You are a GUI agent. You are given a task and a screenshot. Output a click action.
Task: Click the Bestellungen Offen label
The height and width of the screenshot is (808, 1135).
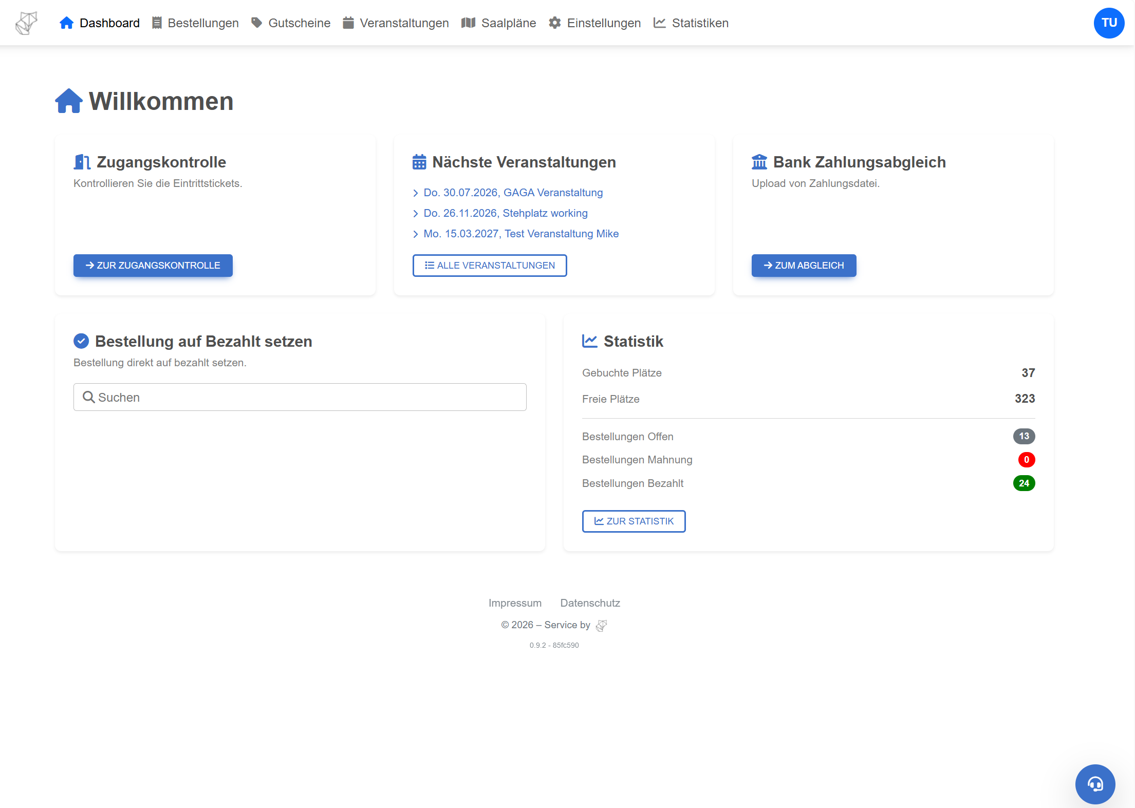tap(628, 437)
